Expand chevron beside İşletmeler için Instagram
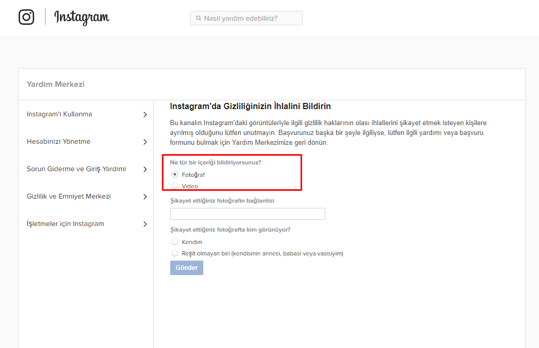Image resolution: width=539 pixels, height=348 pixels. [145, 224]
